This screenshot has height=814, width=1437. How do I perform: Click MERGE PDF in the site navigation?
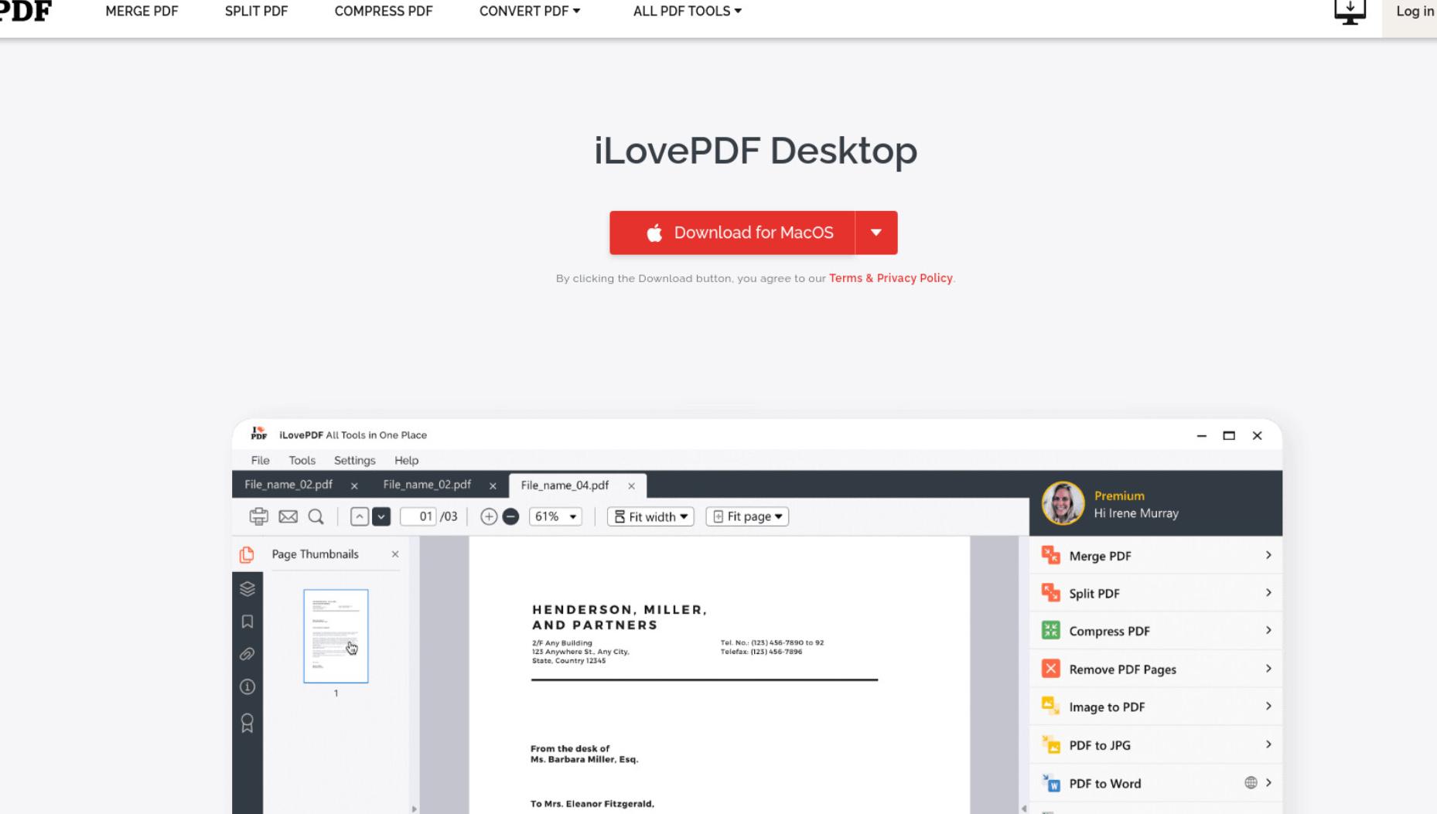pos(142,11)
